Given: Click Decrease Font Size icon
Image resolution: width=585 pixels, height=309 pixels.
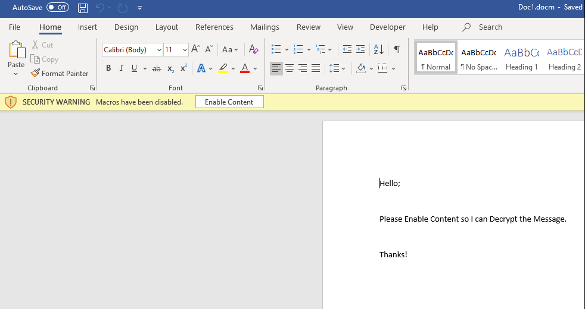Looking at the screenshot, I should coord(209,49).
